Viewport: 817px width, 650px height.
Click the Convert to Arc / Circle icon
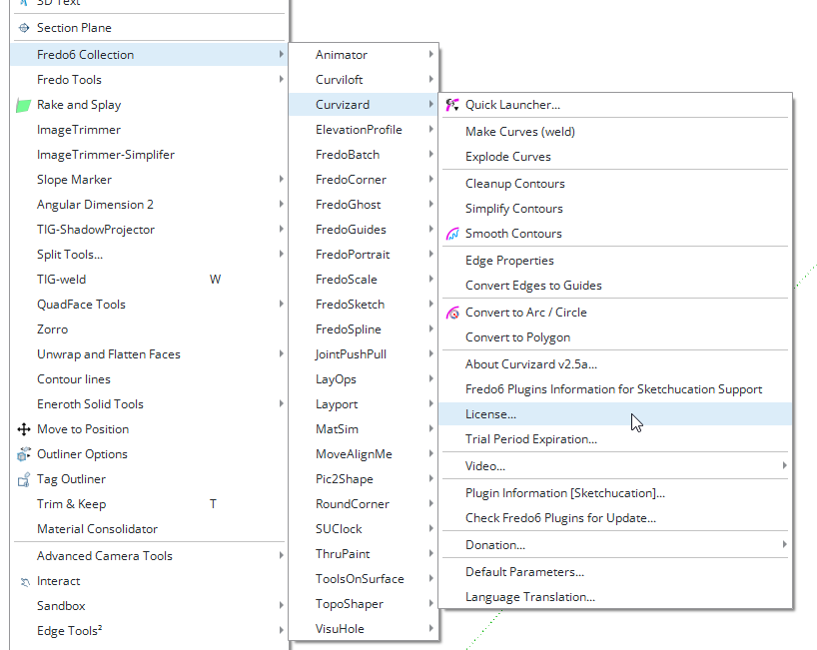(452, 313)
